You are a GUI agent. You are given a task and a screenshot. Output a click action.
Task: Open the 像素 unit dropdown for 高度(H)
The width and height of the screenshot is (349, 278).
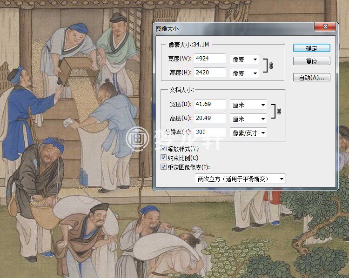coord(244,73)
